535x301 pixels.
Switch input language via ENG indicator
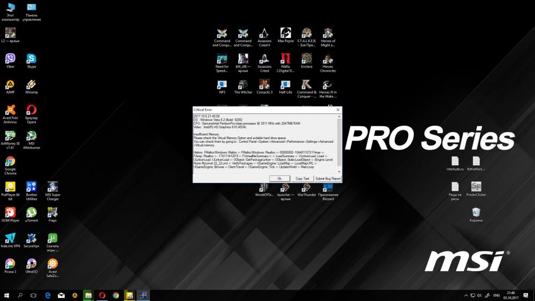point(496,295)
